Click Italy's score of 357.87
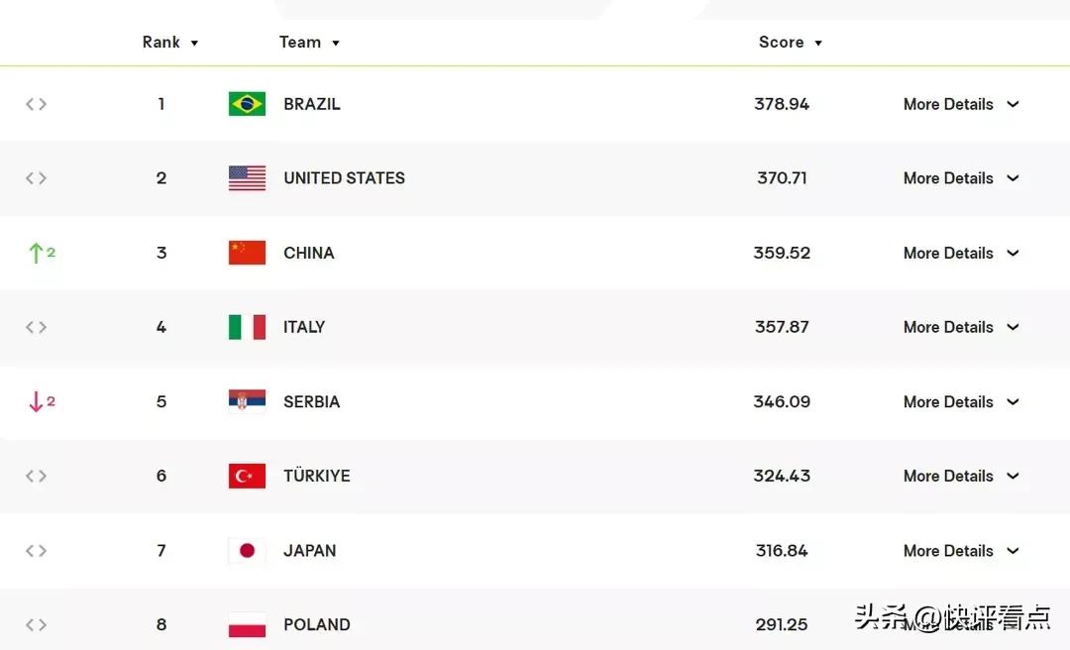The image size is (1070, 650). (782, 327)
